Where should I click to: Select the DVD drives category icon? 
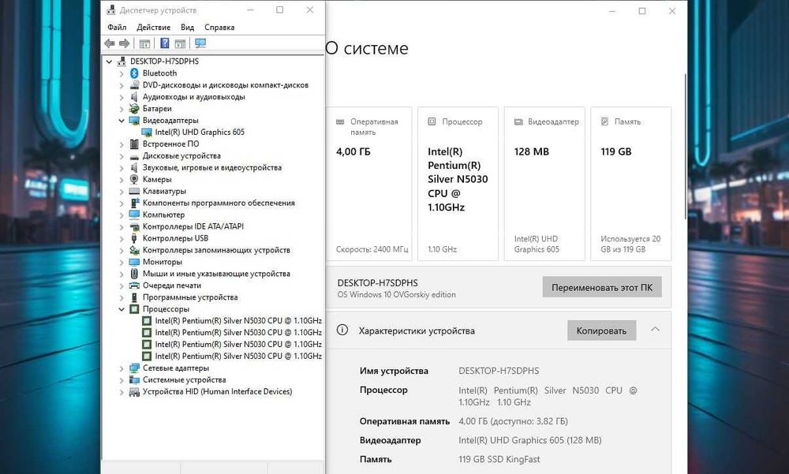point(134,85)
